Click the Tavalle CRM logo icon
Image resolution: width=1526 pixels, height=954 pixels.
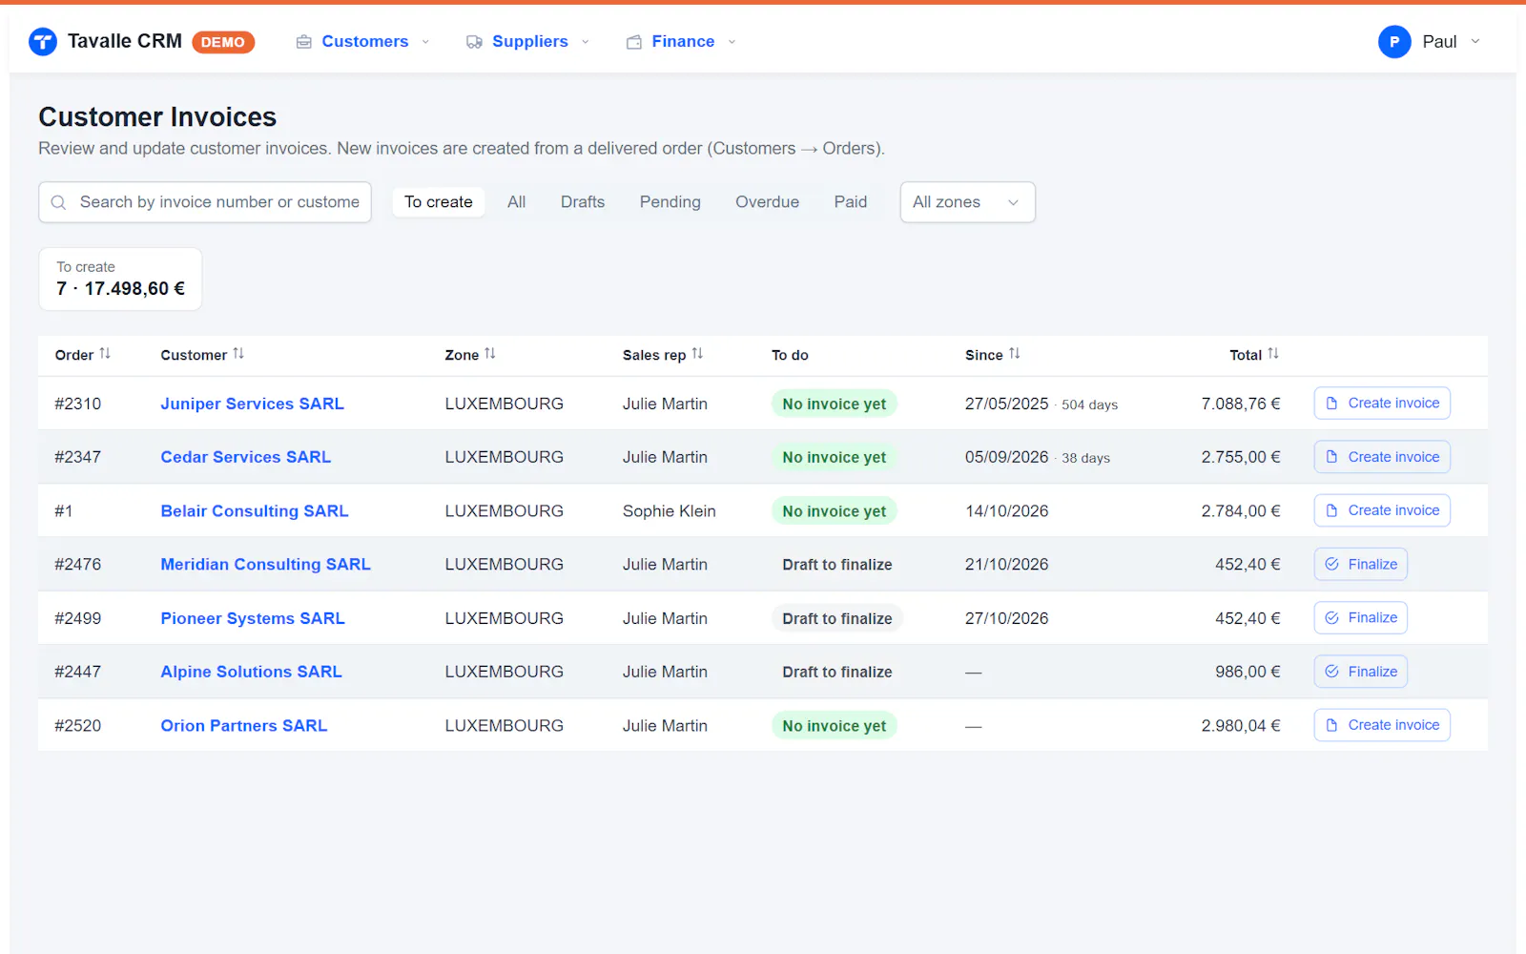point(43,42)
